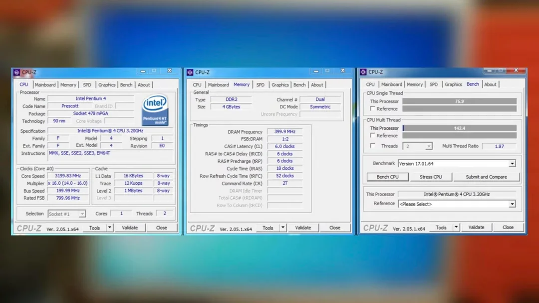The image size is (539, 303).
Task: Click the Rated FSB 799.96 MHz value
Action: pos(68,198)
